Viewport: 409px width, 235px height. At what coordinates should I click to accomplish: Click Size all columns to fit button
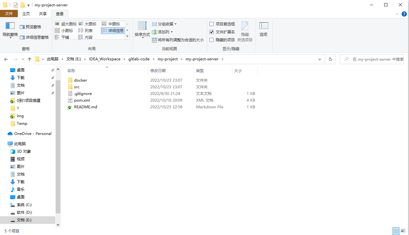pyautogui.click(x=178, y=40)
